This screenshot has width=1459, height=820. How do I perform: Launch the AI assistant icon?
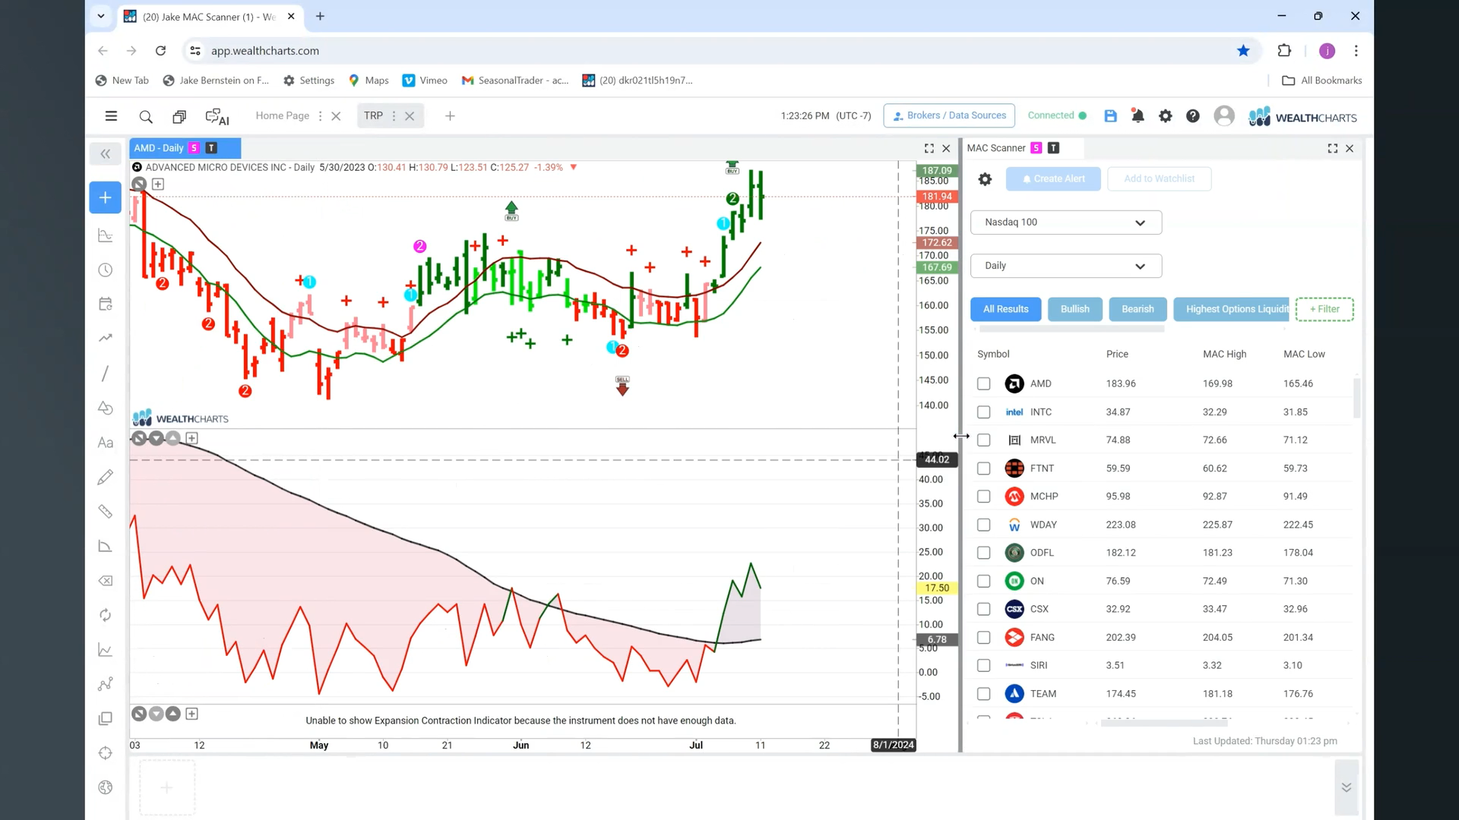click(217, 116)
